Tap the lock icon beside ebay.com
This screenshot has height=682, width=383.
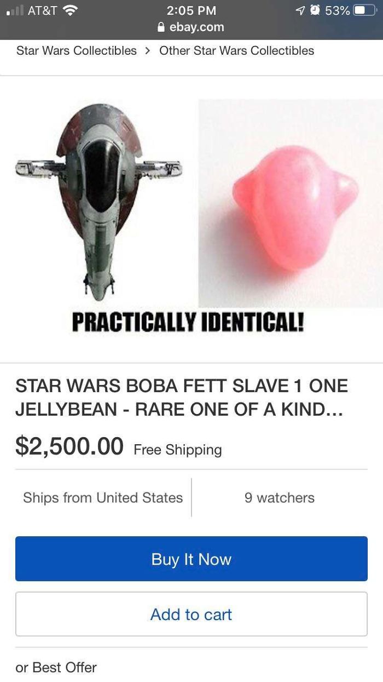click(x=160, y=27)
